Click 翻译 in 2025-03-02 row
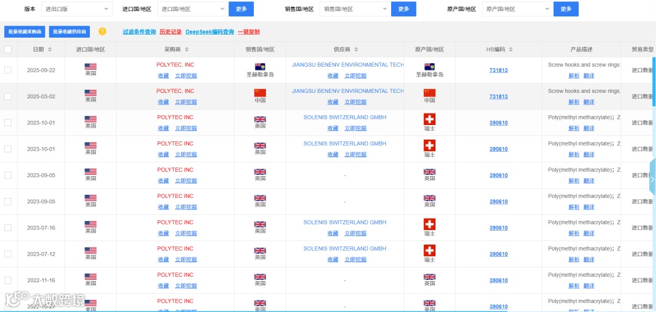 [x=589, y=102]
